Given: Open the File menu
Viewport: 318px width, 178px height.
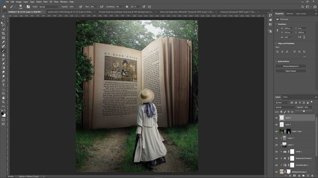Looking at the screenshot, I should click(x=7, y=2).
